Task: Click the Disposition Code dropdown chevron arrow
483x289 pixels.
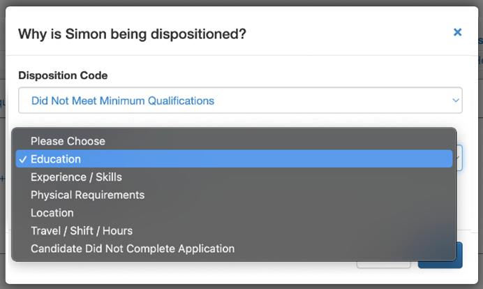Action: [456, 101]
